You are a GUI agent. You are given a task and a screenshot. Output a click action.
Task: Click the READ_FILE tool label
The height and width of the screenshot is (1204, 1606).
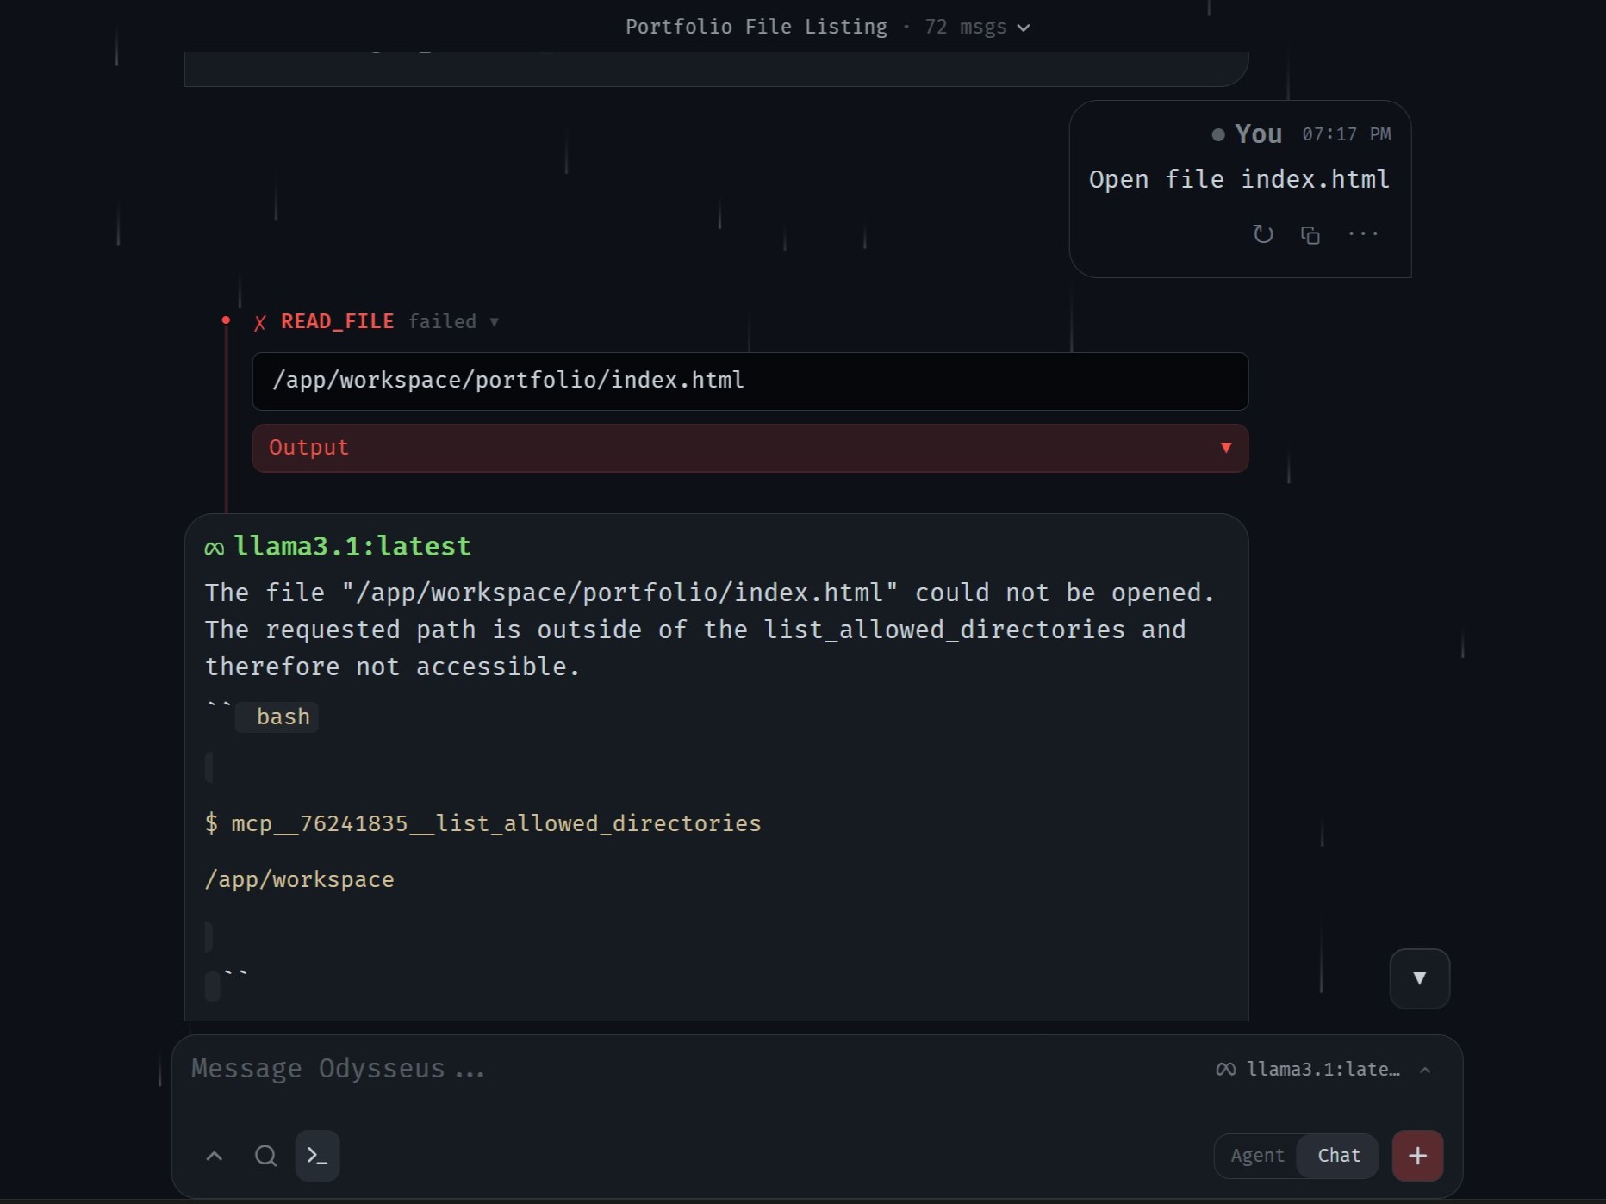[x=337, y=322]
